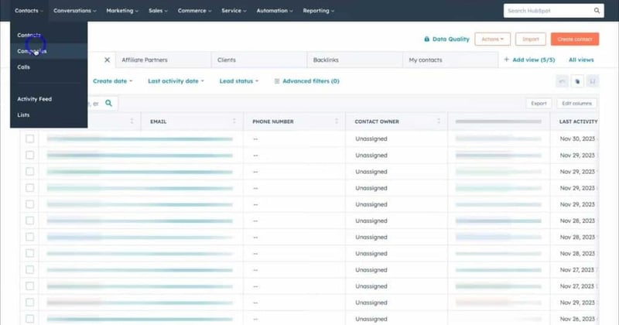Click the CONTACT OWNER column header

(x=377, y=121)
